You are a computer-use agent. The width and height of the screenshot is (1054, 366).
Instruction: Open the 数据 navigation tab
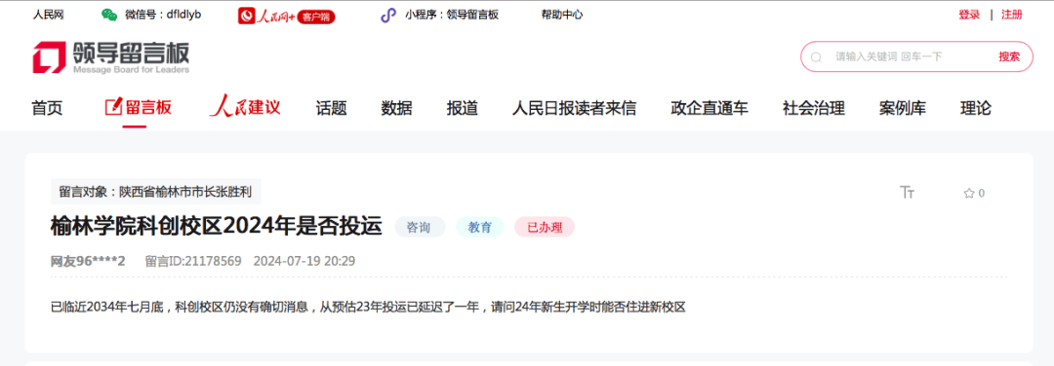396,107
